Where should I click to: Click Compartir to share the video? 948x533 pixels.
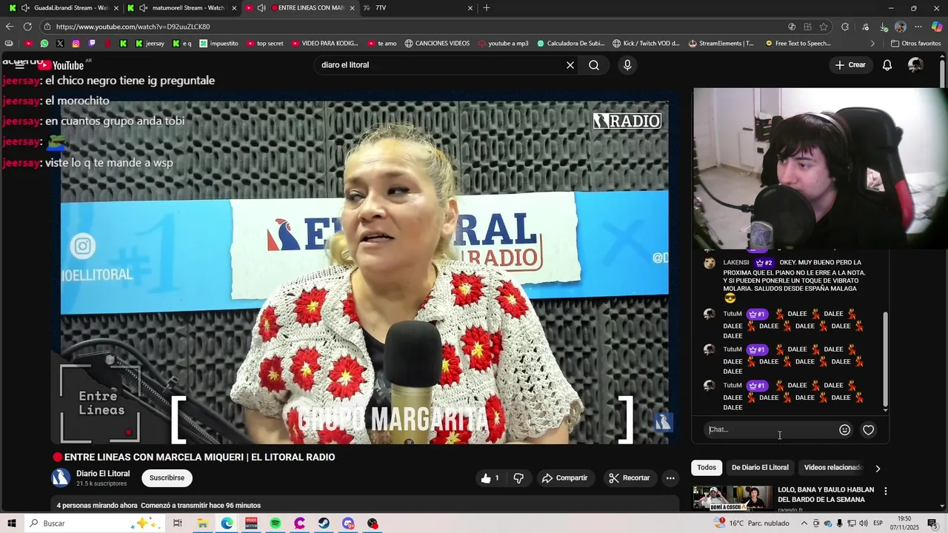click(564, 478)
